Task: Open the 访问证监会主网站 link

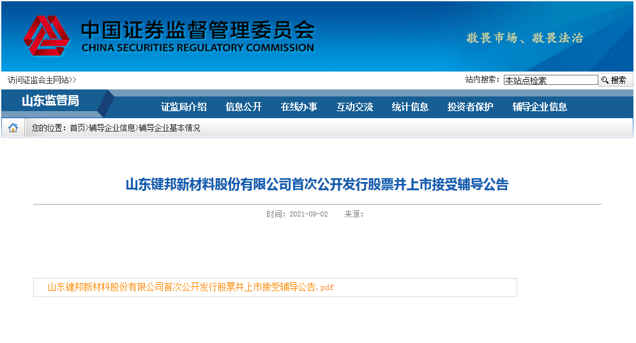Action: [42, 80]
